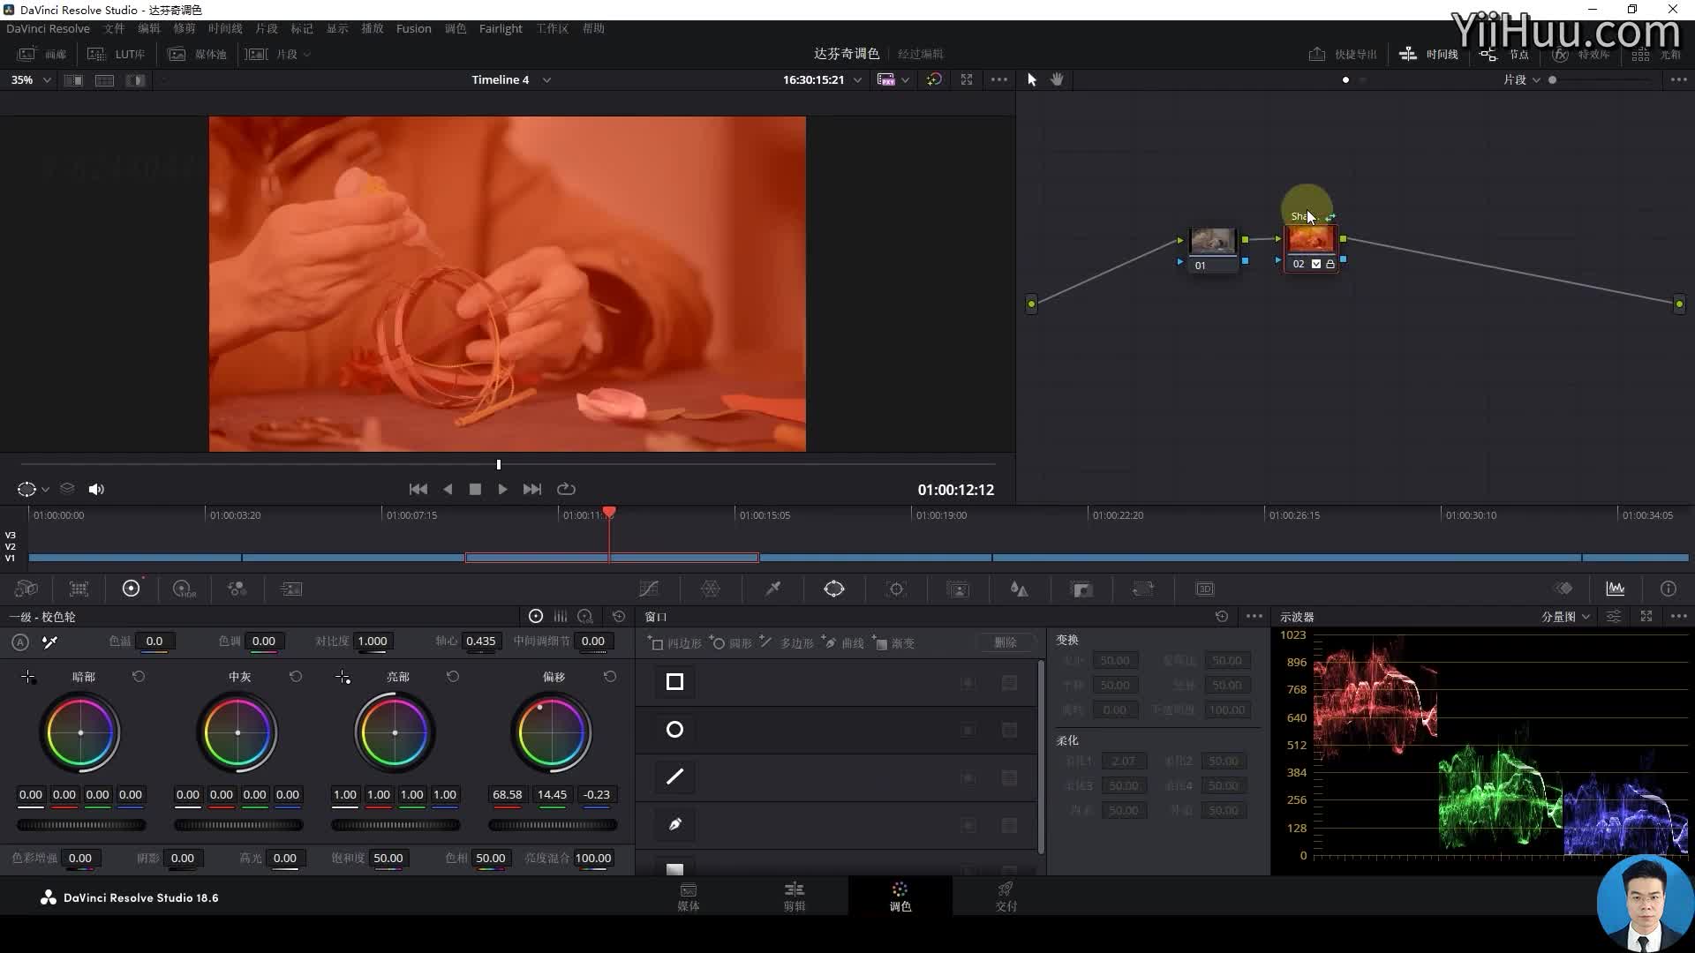
Task: Open the Parade scope type dropdown
Action: [1565, 617]
